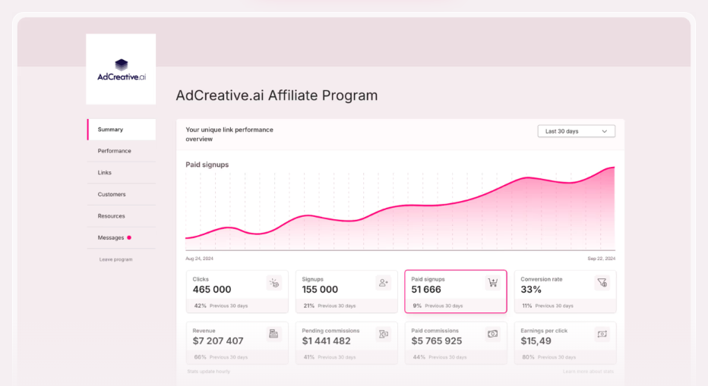Click the 80% Previous 30 days value

point(549,357)
